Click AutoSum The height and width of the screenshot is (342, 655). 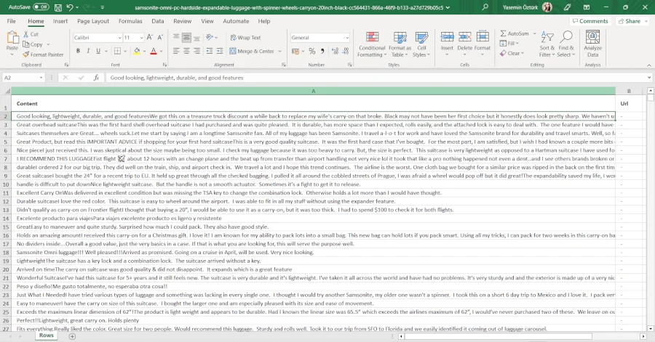click(515, 33)
